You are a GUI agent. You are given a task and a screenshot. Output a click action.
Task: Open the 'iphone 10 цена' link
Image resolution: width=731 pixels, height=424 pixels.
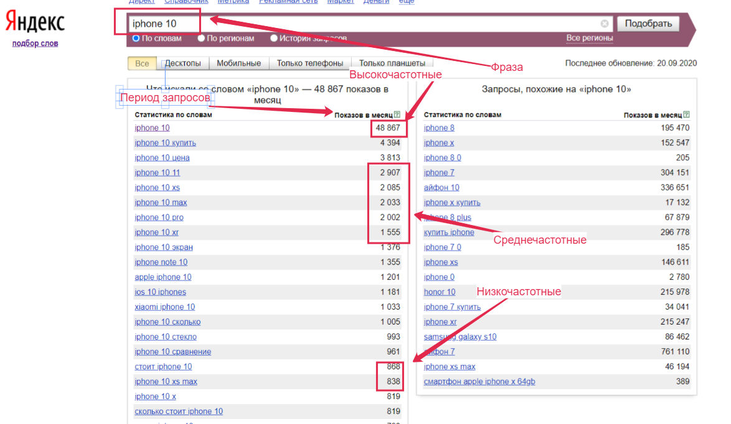[x=162, y=158]
